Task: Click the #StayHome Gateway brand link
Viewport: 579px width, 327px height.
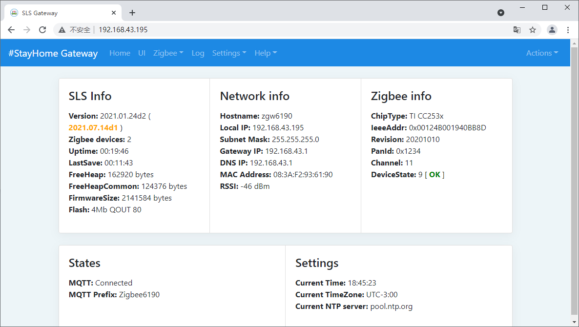Action: click(53, 53)
